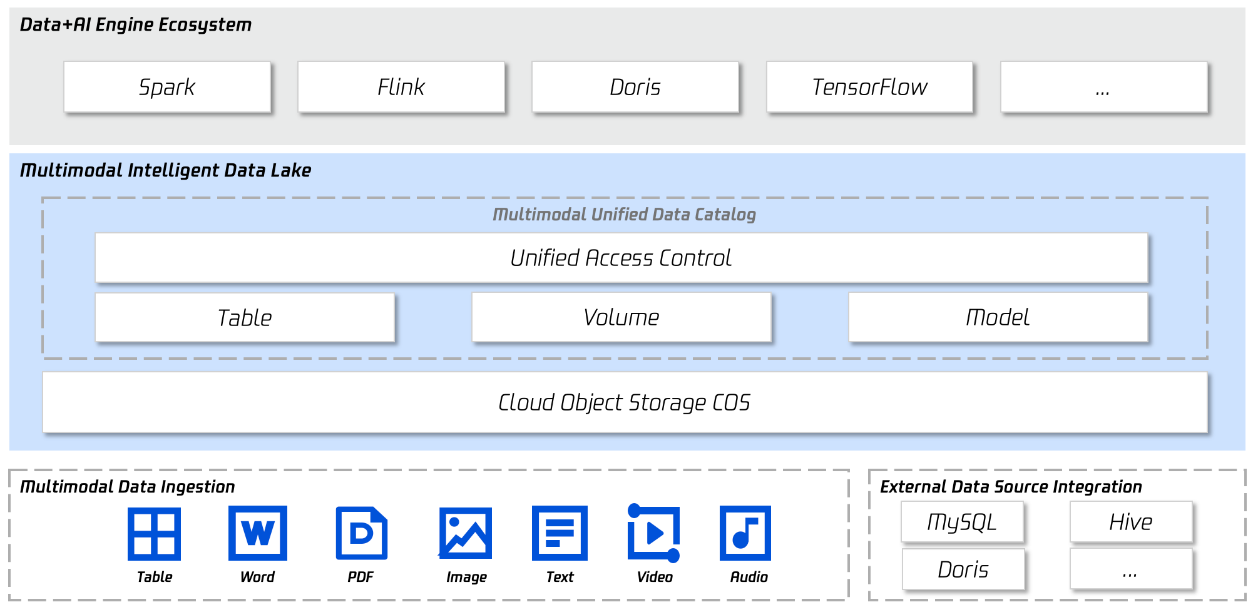Select the Video play icon

coord(654,533)
